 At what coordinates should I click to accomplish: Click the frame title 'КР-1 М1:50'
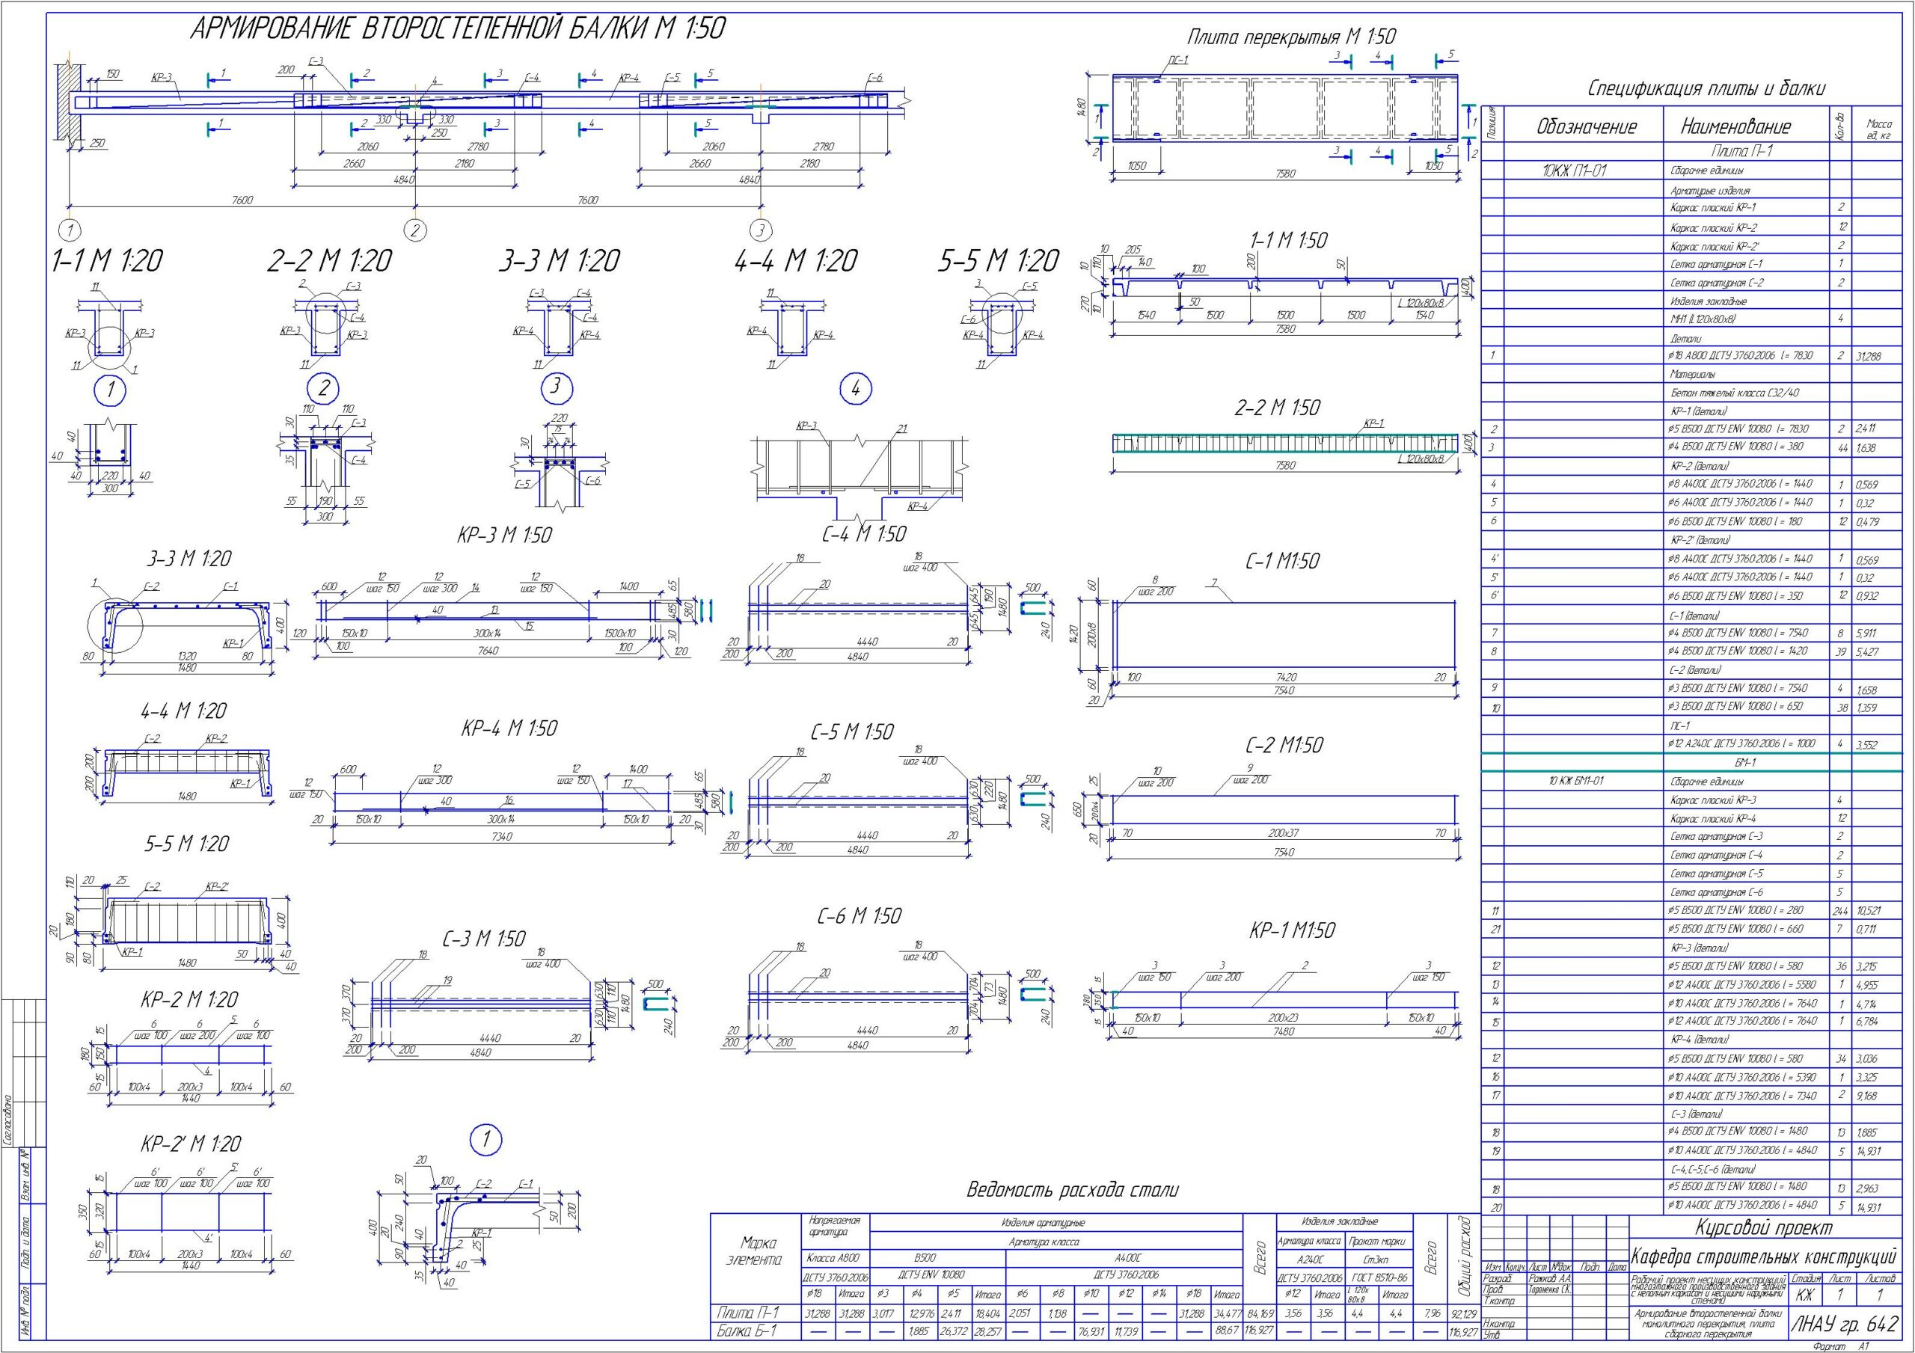tap(1292, 930)
